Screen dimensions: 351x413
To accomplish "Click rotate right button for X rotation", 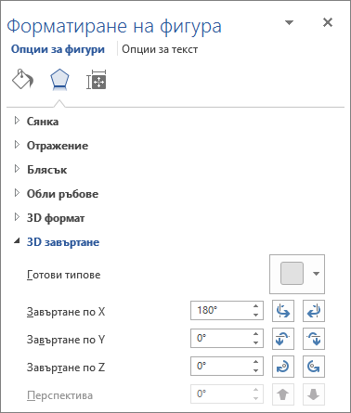I will pyautogui.click(x=314, y=311).
